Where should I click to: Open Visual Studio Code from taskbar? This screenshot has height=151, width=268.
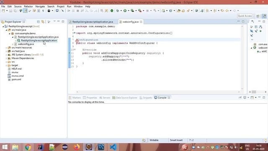[x=113, y=147]
